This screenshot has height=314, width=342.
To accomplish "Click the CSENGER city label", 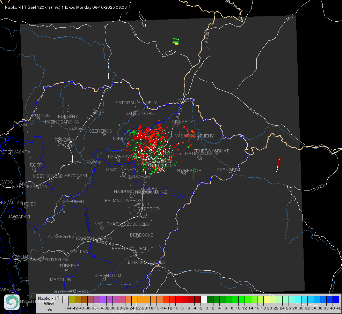I will click(227, 170).
